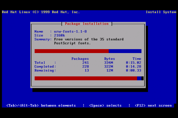Click remaining time value '0:00.33'
178x118 pixels.
133,70
